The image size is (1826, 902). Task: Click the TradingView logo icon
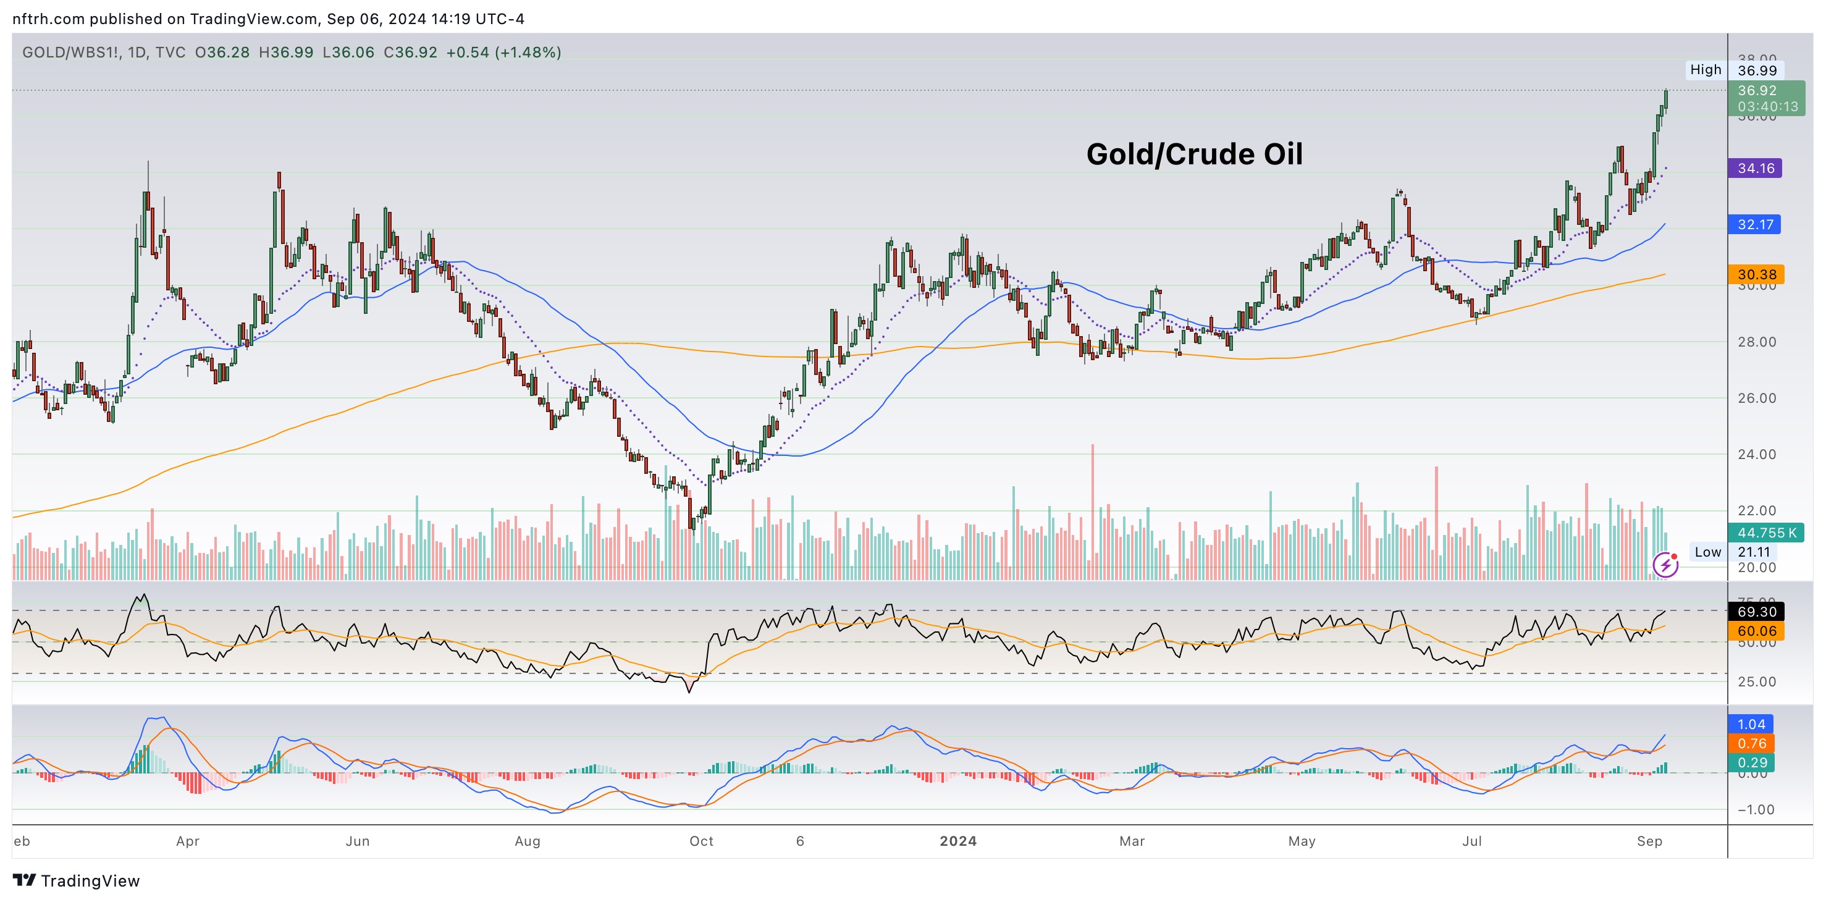(24, 880)
